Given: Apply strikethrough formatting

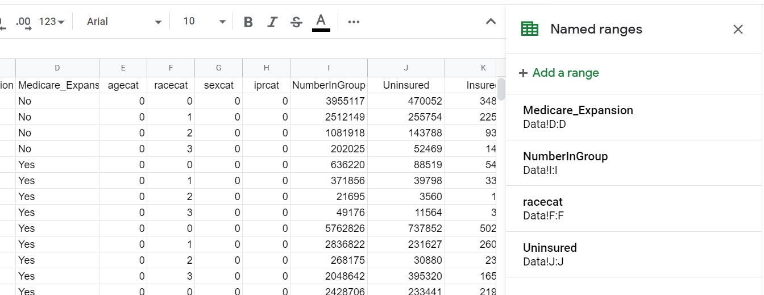Looking at the screenshot, I should click(x=296, y=22).
